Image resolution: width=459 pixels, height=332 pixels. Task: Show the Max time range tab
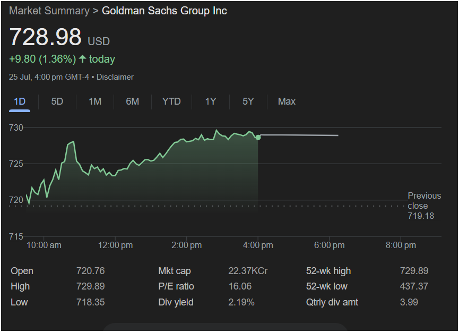tap(287, 101)
